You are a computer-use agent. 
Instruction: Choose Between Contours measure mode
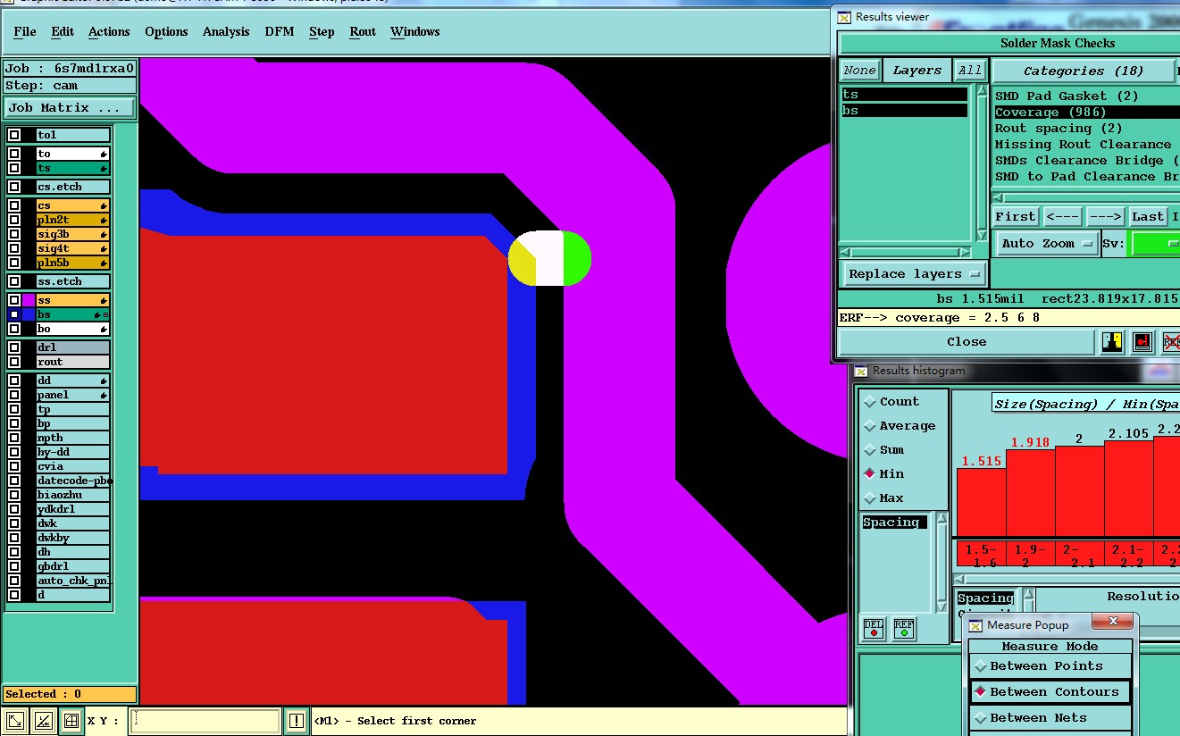click(1050, 692)
